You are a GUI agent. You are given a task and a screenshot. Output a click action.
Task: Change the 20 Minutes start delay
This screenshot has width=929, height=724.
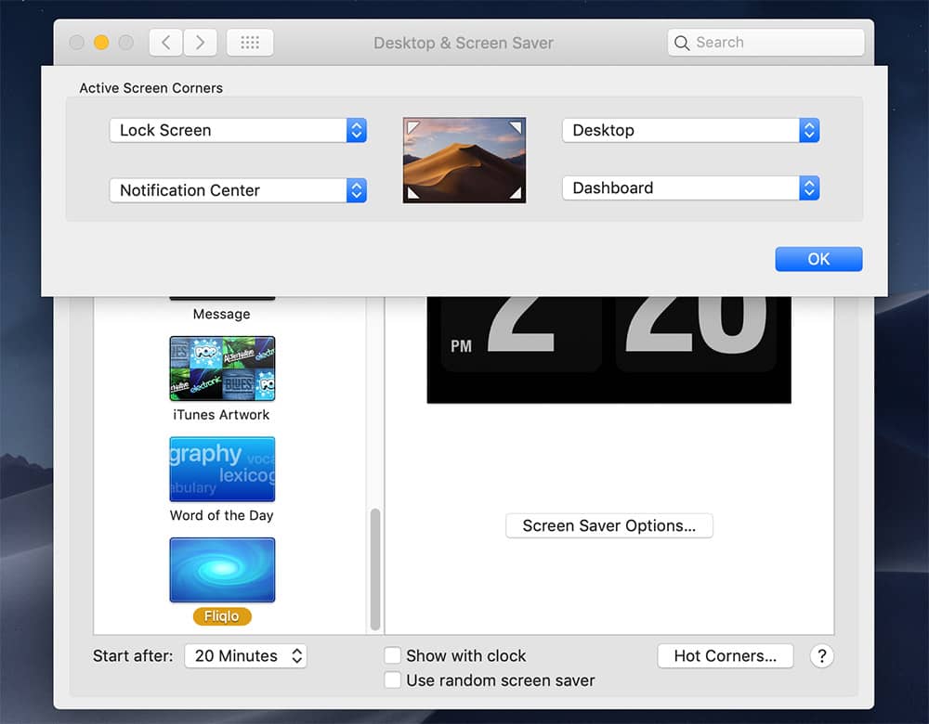tap(245, 655)
